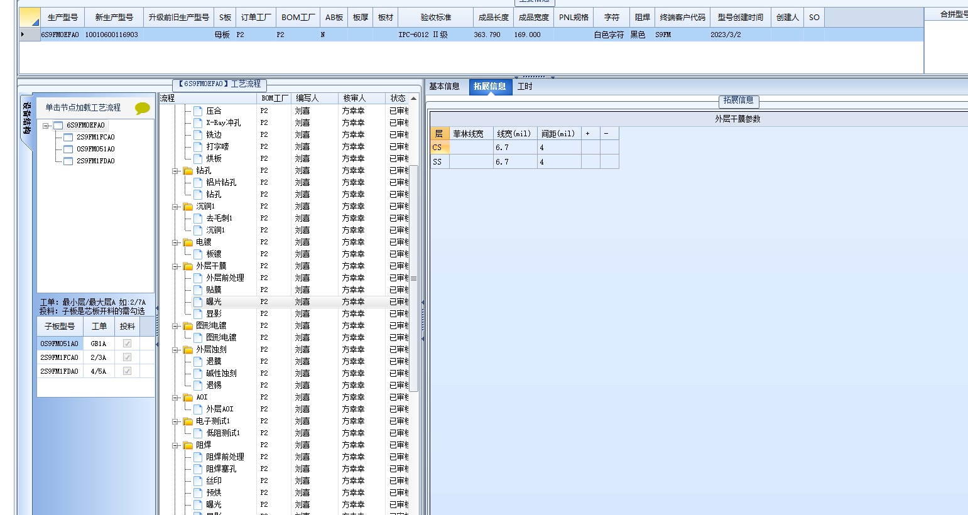Collapse the 图形电镀 process group
This screenshot has width=968, height=515.
[176, 326]
